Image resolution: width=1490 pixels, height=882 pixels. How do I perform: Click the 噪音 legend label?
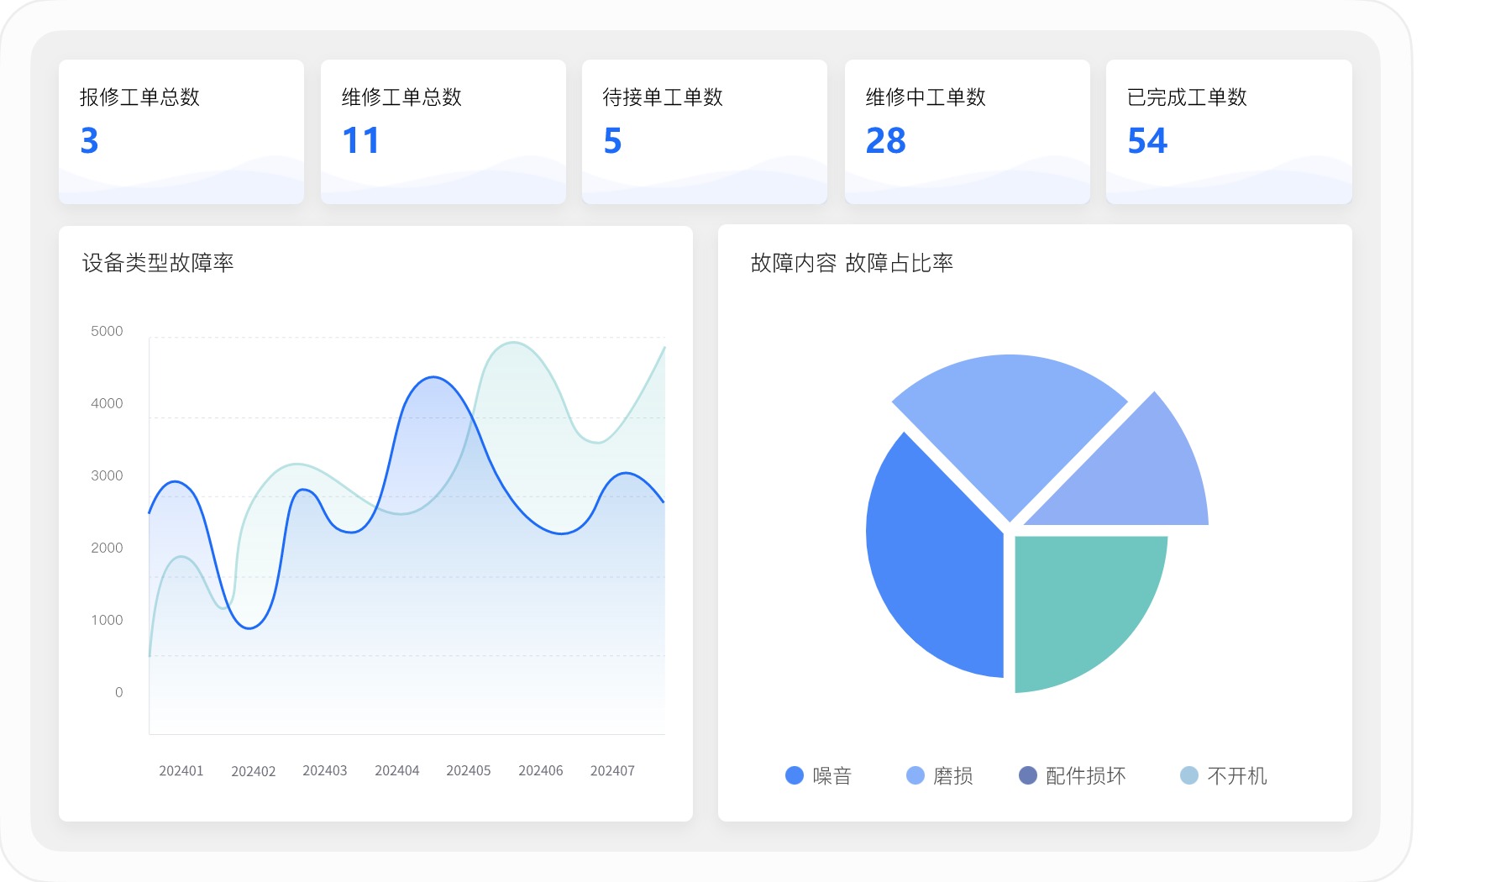[x=832, y=776]
